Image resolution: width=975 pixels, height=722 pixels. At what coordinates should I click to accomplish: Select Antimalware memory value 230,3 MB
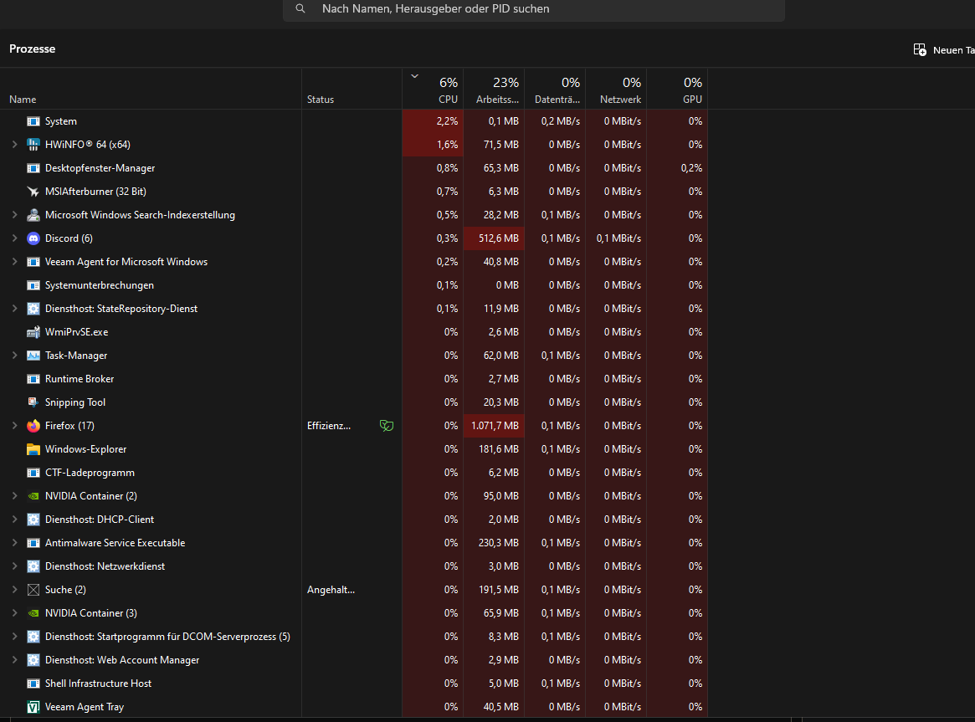pyautogui.click(x=499, y=543)
